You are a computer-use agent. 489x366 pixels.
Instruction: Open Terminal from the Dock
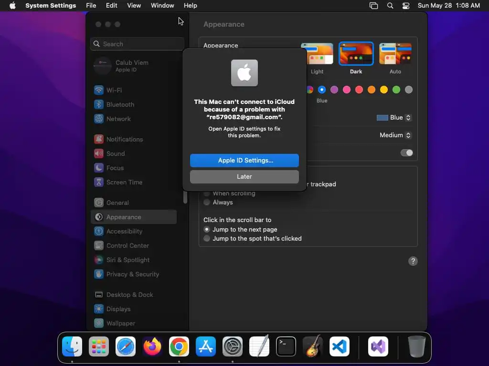tap(286, 346)
